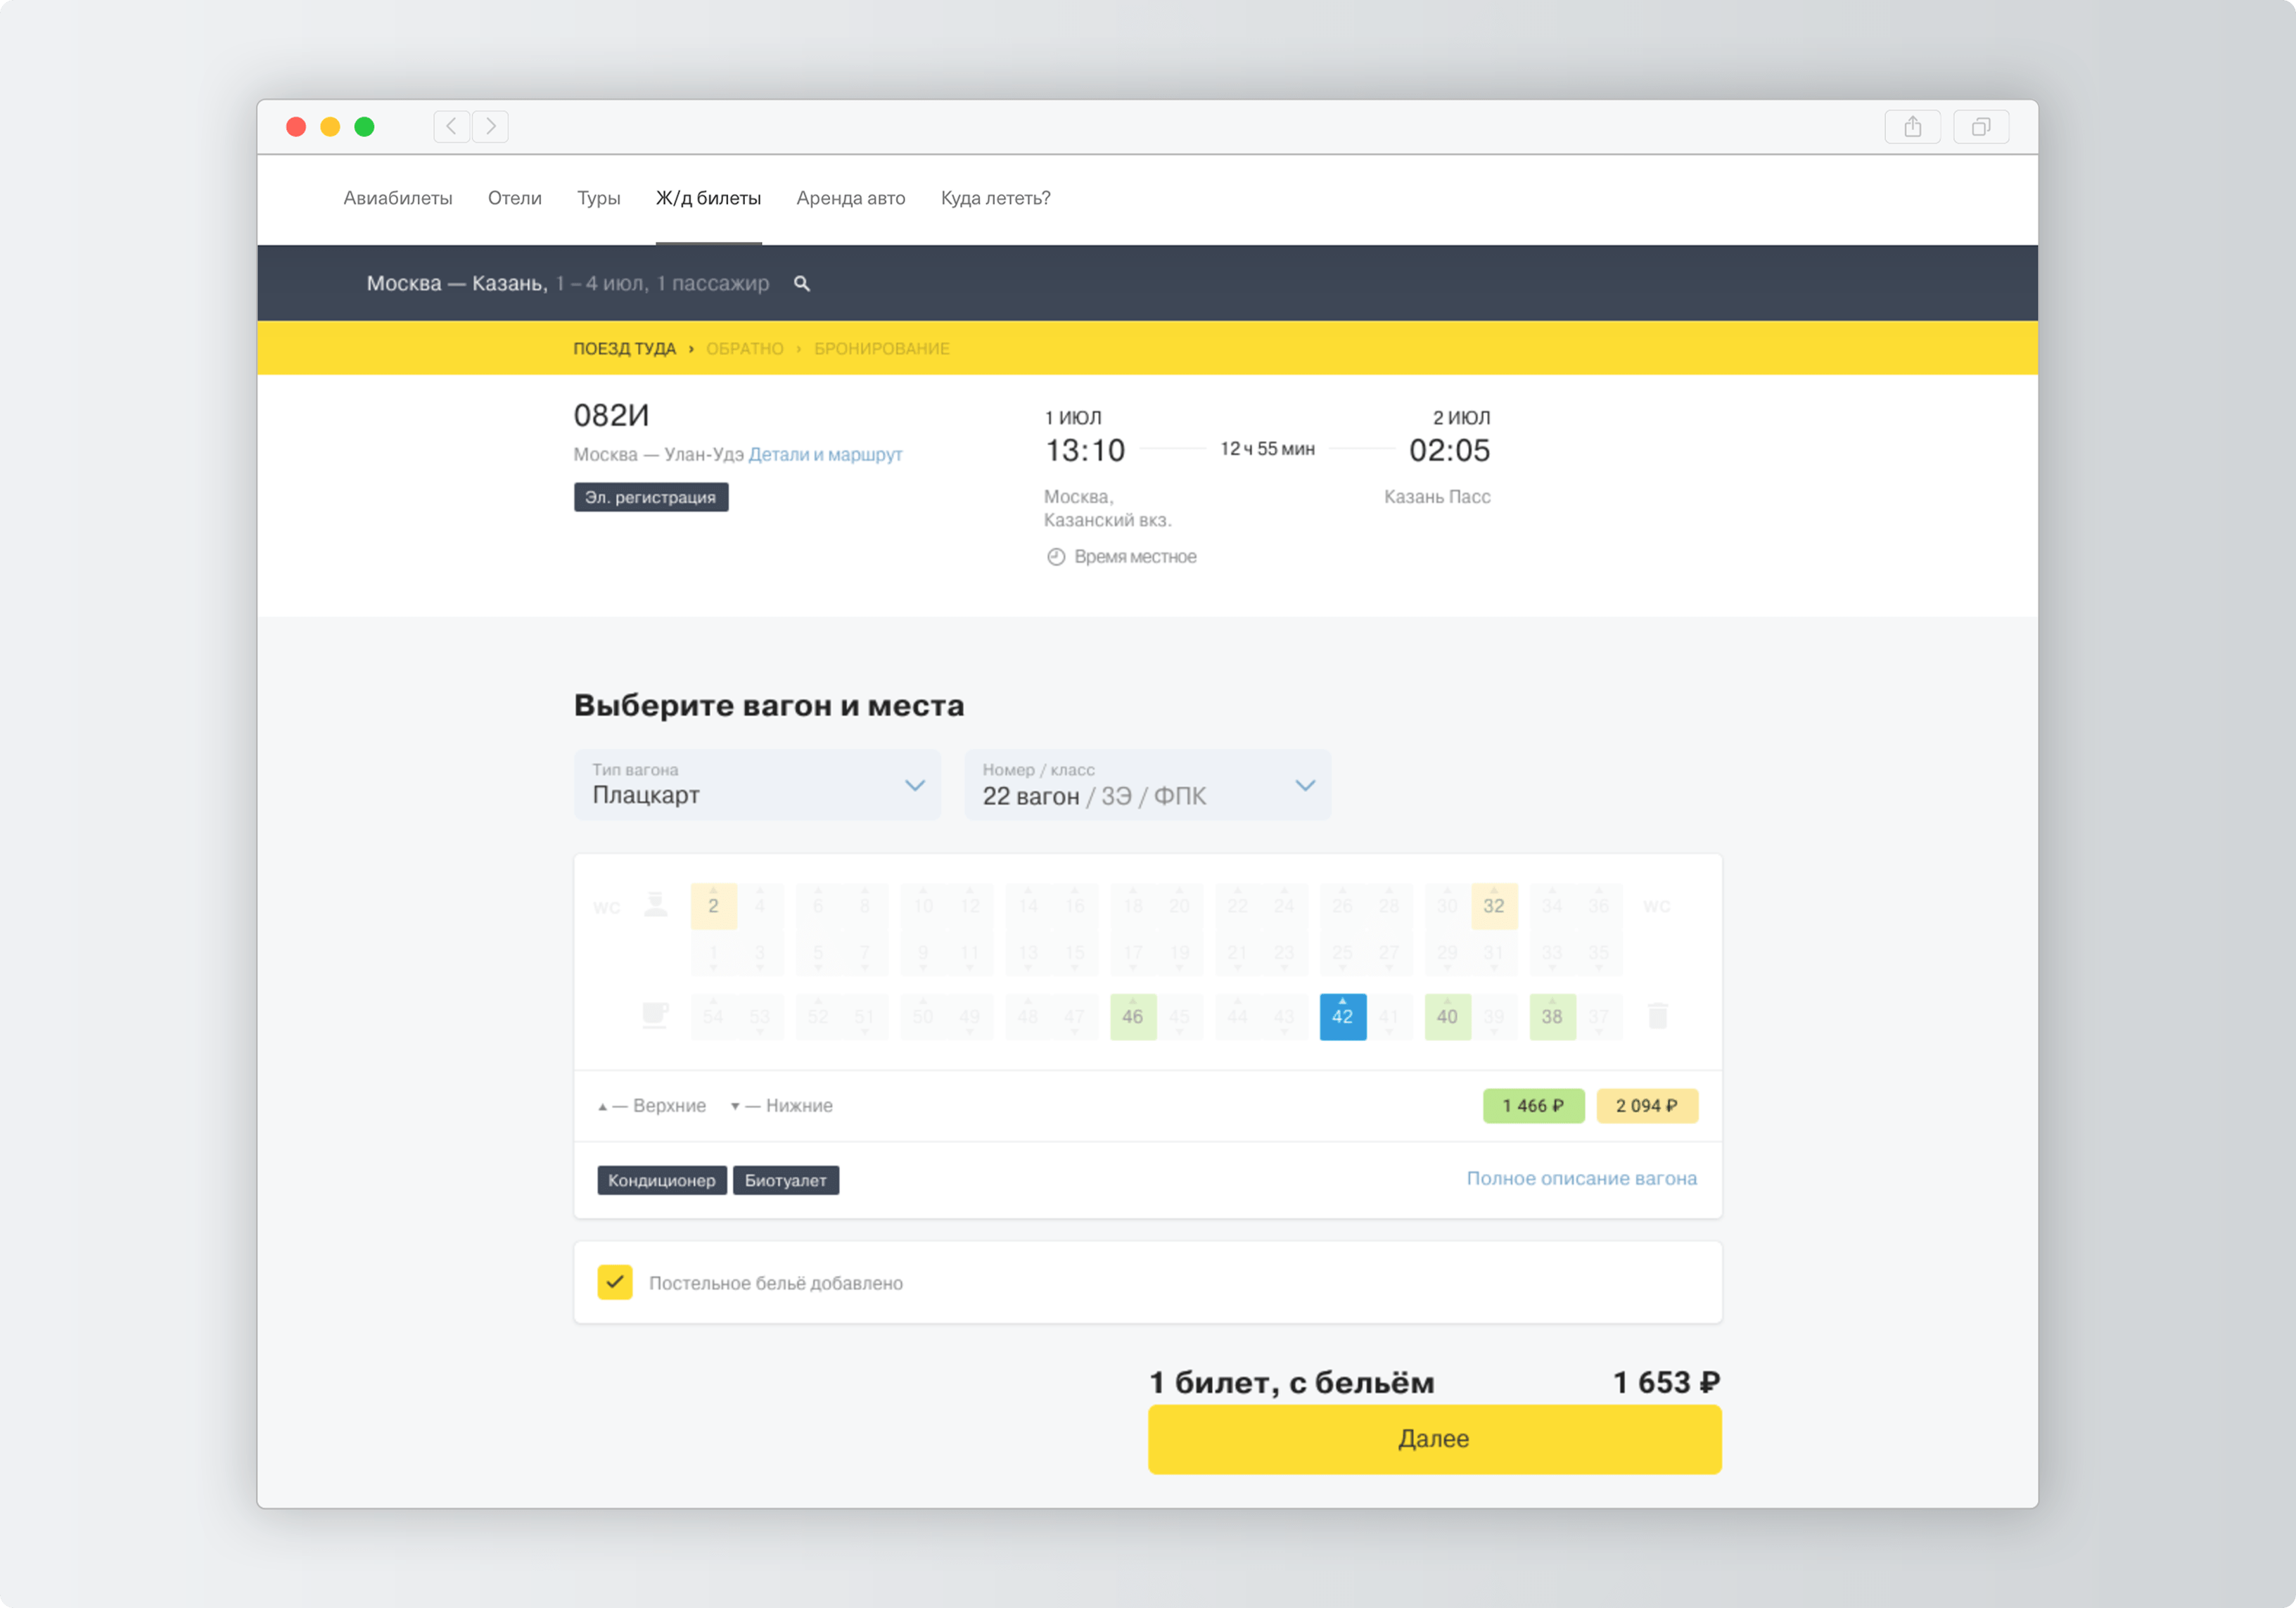2296x1608 pixels.
Task: Click the browser back arrow button
Action: (452, 127)
